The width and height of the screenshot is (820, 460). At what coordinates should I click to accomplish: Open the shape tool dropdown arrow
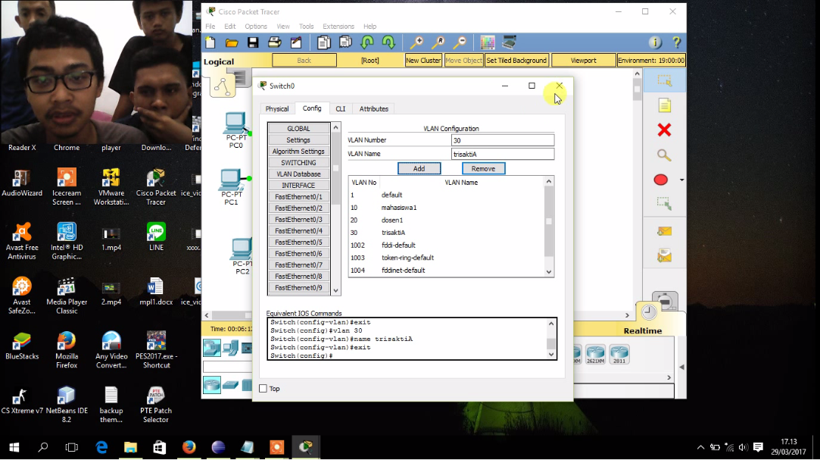pyautogui.click(x=681, y=180)
